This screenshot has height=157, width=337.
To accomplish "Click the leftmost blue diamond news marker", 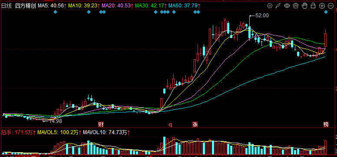I will [56, 12].
